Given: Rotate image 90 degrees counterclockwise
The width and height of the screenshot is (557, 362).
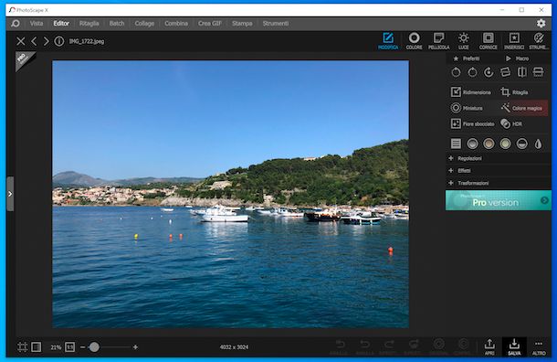Looking at the screenshot, I should (456, 72).
